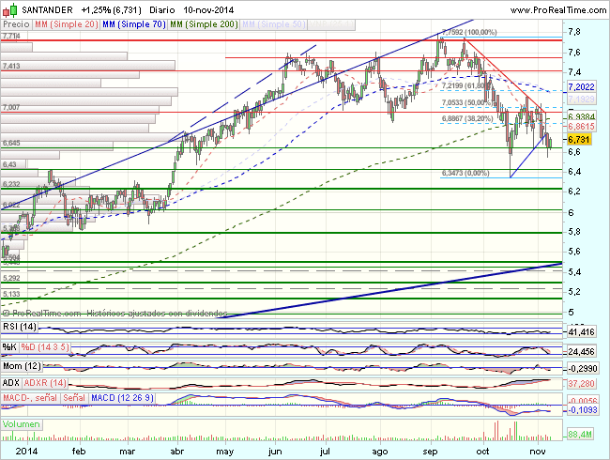Click the stochastic value 24,456
Screen dimensions: 610x460
tap(581, 352)
